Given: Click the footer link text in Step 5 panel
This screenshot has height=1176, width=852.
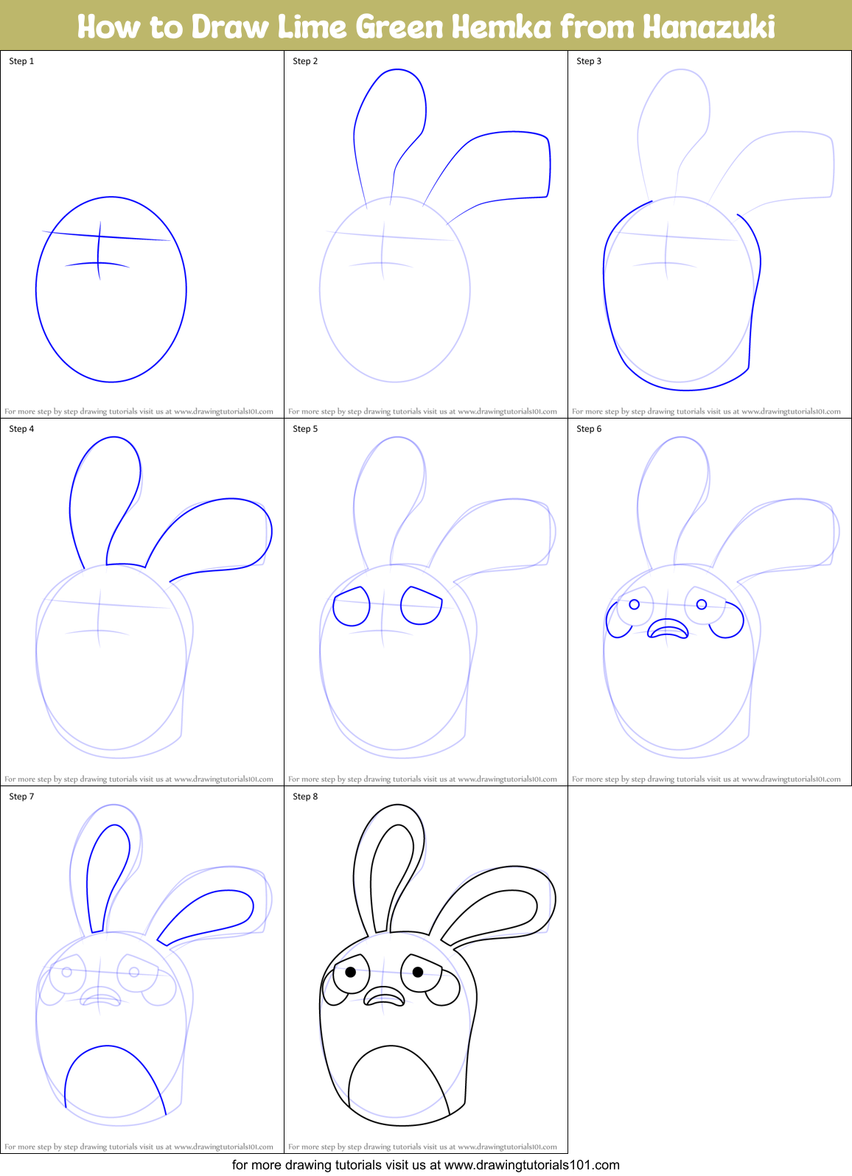Looking at the screenshot, I should tap(422, 780).
